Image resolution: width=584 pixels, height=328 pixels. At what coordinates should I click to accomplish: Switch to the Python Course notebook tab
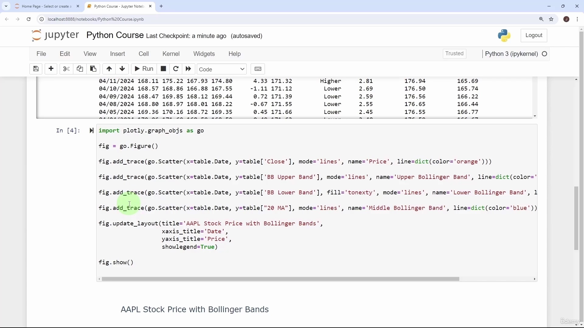(x=119, y=6)
